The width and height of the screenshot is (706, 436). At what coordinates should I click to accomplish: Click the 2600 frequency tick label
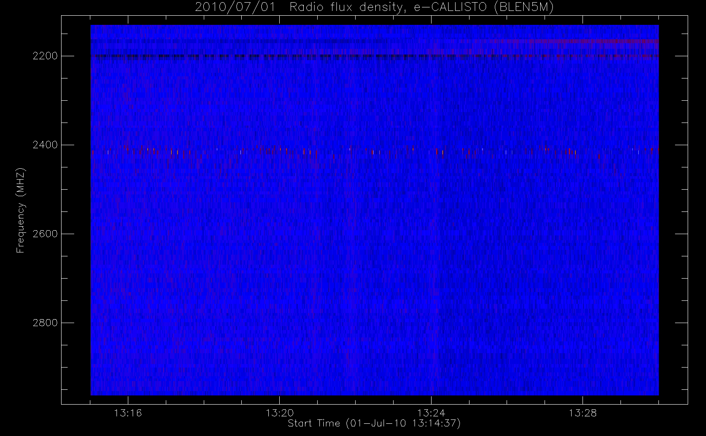tap(45, 234)
